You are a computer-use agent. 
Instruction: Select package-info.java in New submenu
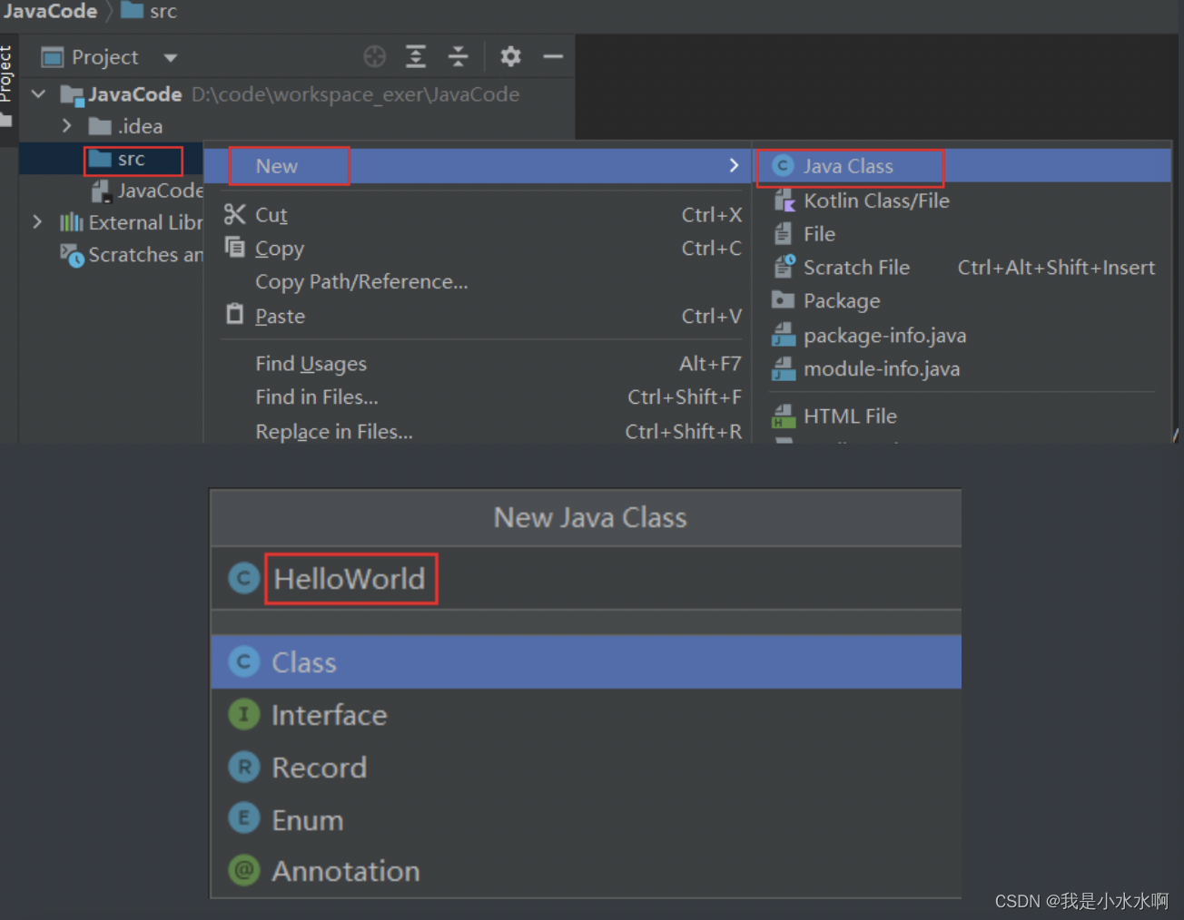click(962, 336)
